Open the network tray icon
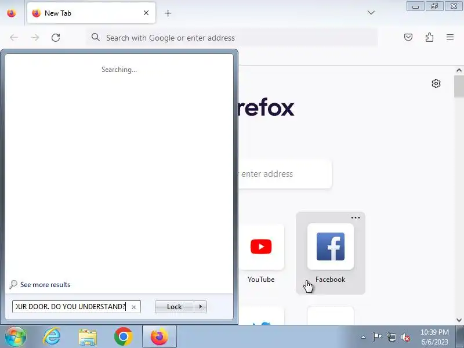Screen dimensions: 464x348 [391, 337]
